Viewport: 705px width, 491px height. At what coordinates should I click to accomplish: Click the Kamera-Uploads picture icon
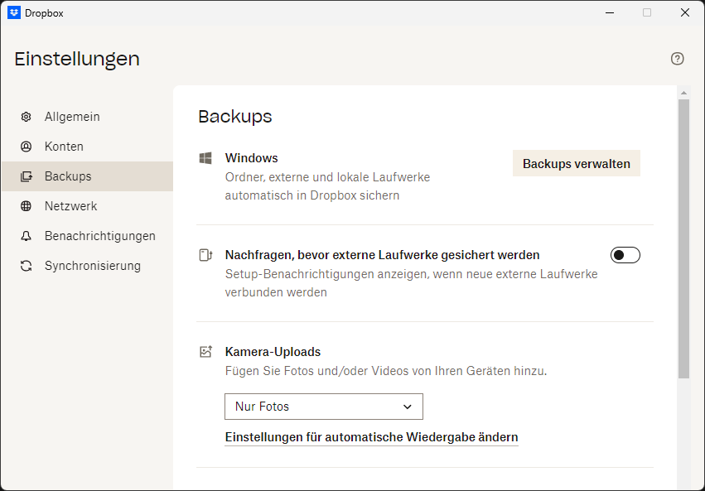point(205,352)
